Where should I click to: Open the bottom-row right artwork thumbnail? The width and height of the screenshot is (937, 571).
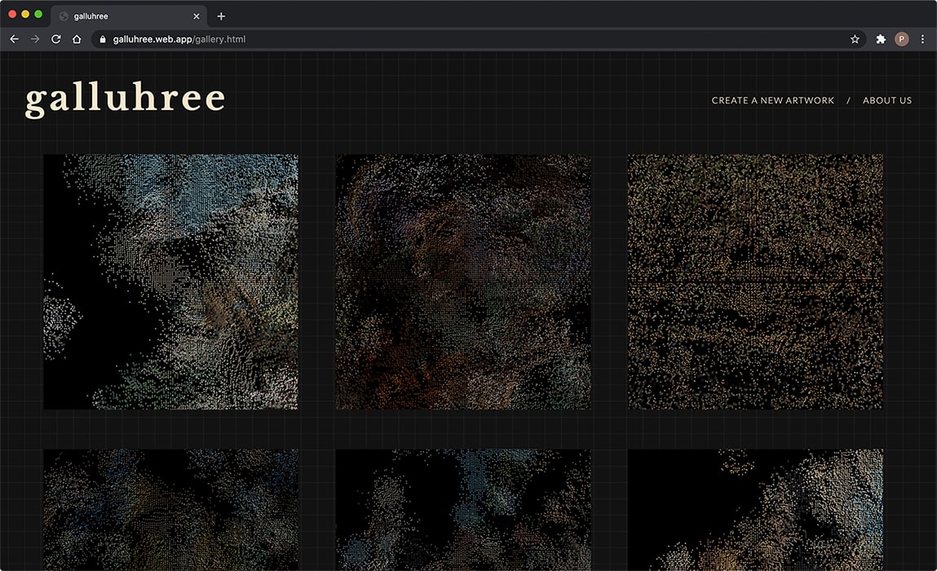coord(755,510)
